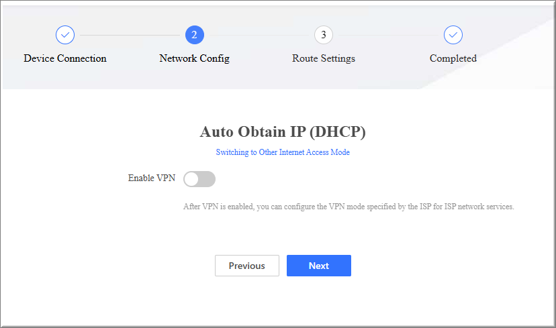Click the Enable VPN label text
This screenshot has height=328, width=556.
152,178
